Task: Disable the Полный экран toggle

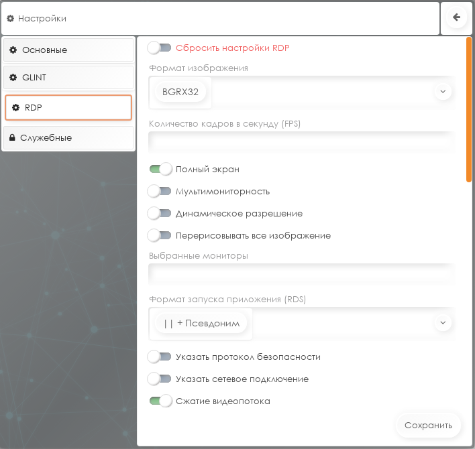Action: [x=160, y=170]
